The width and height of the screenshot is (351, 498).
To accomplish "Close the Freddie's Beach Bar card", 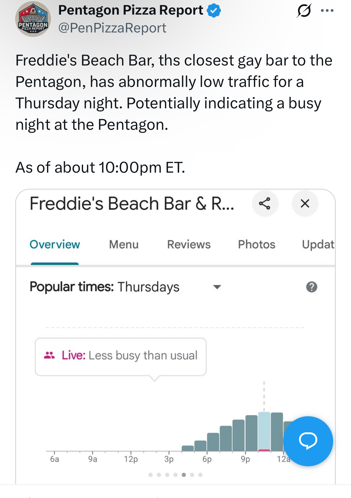I will point(305,204).
